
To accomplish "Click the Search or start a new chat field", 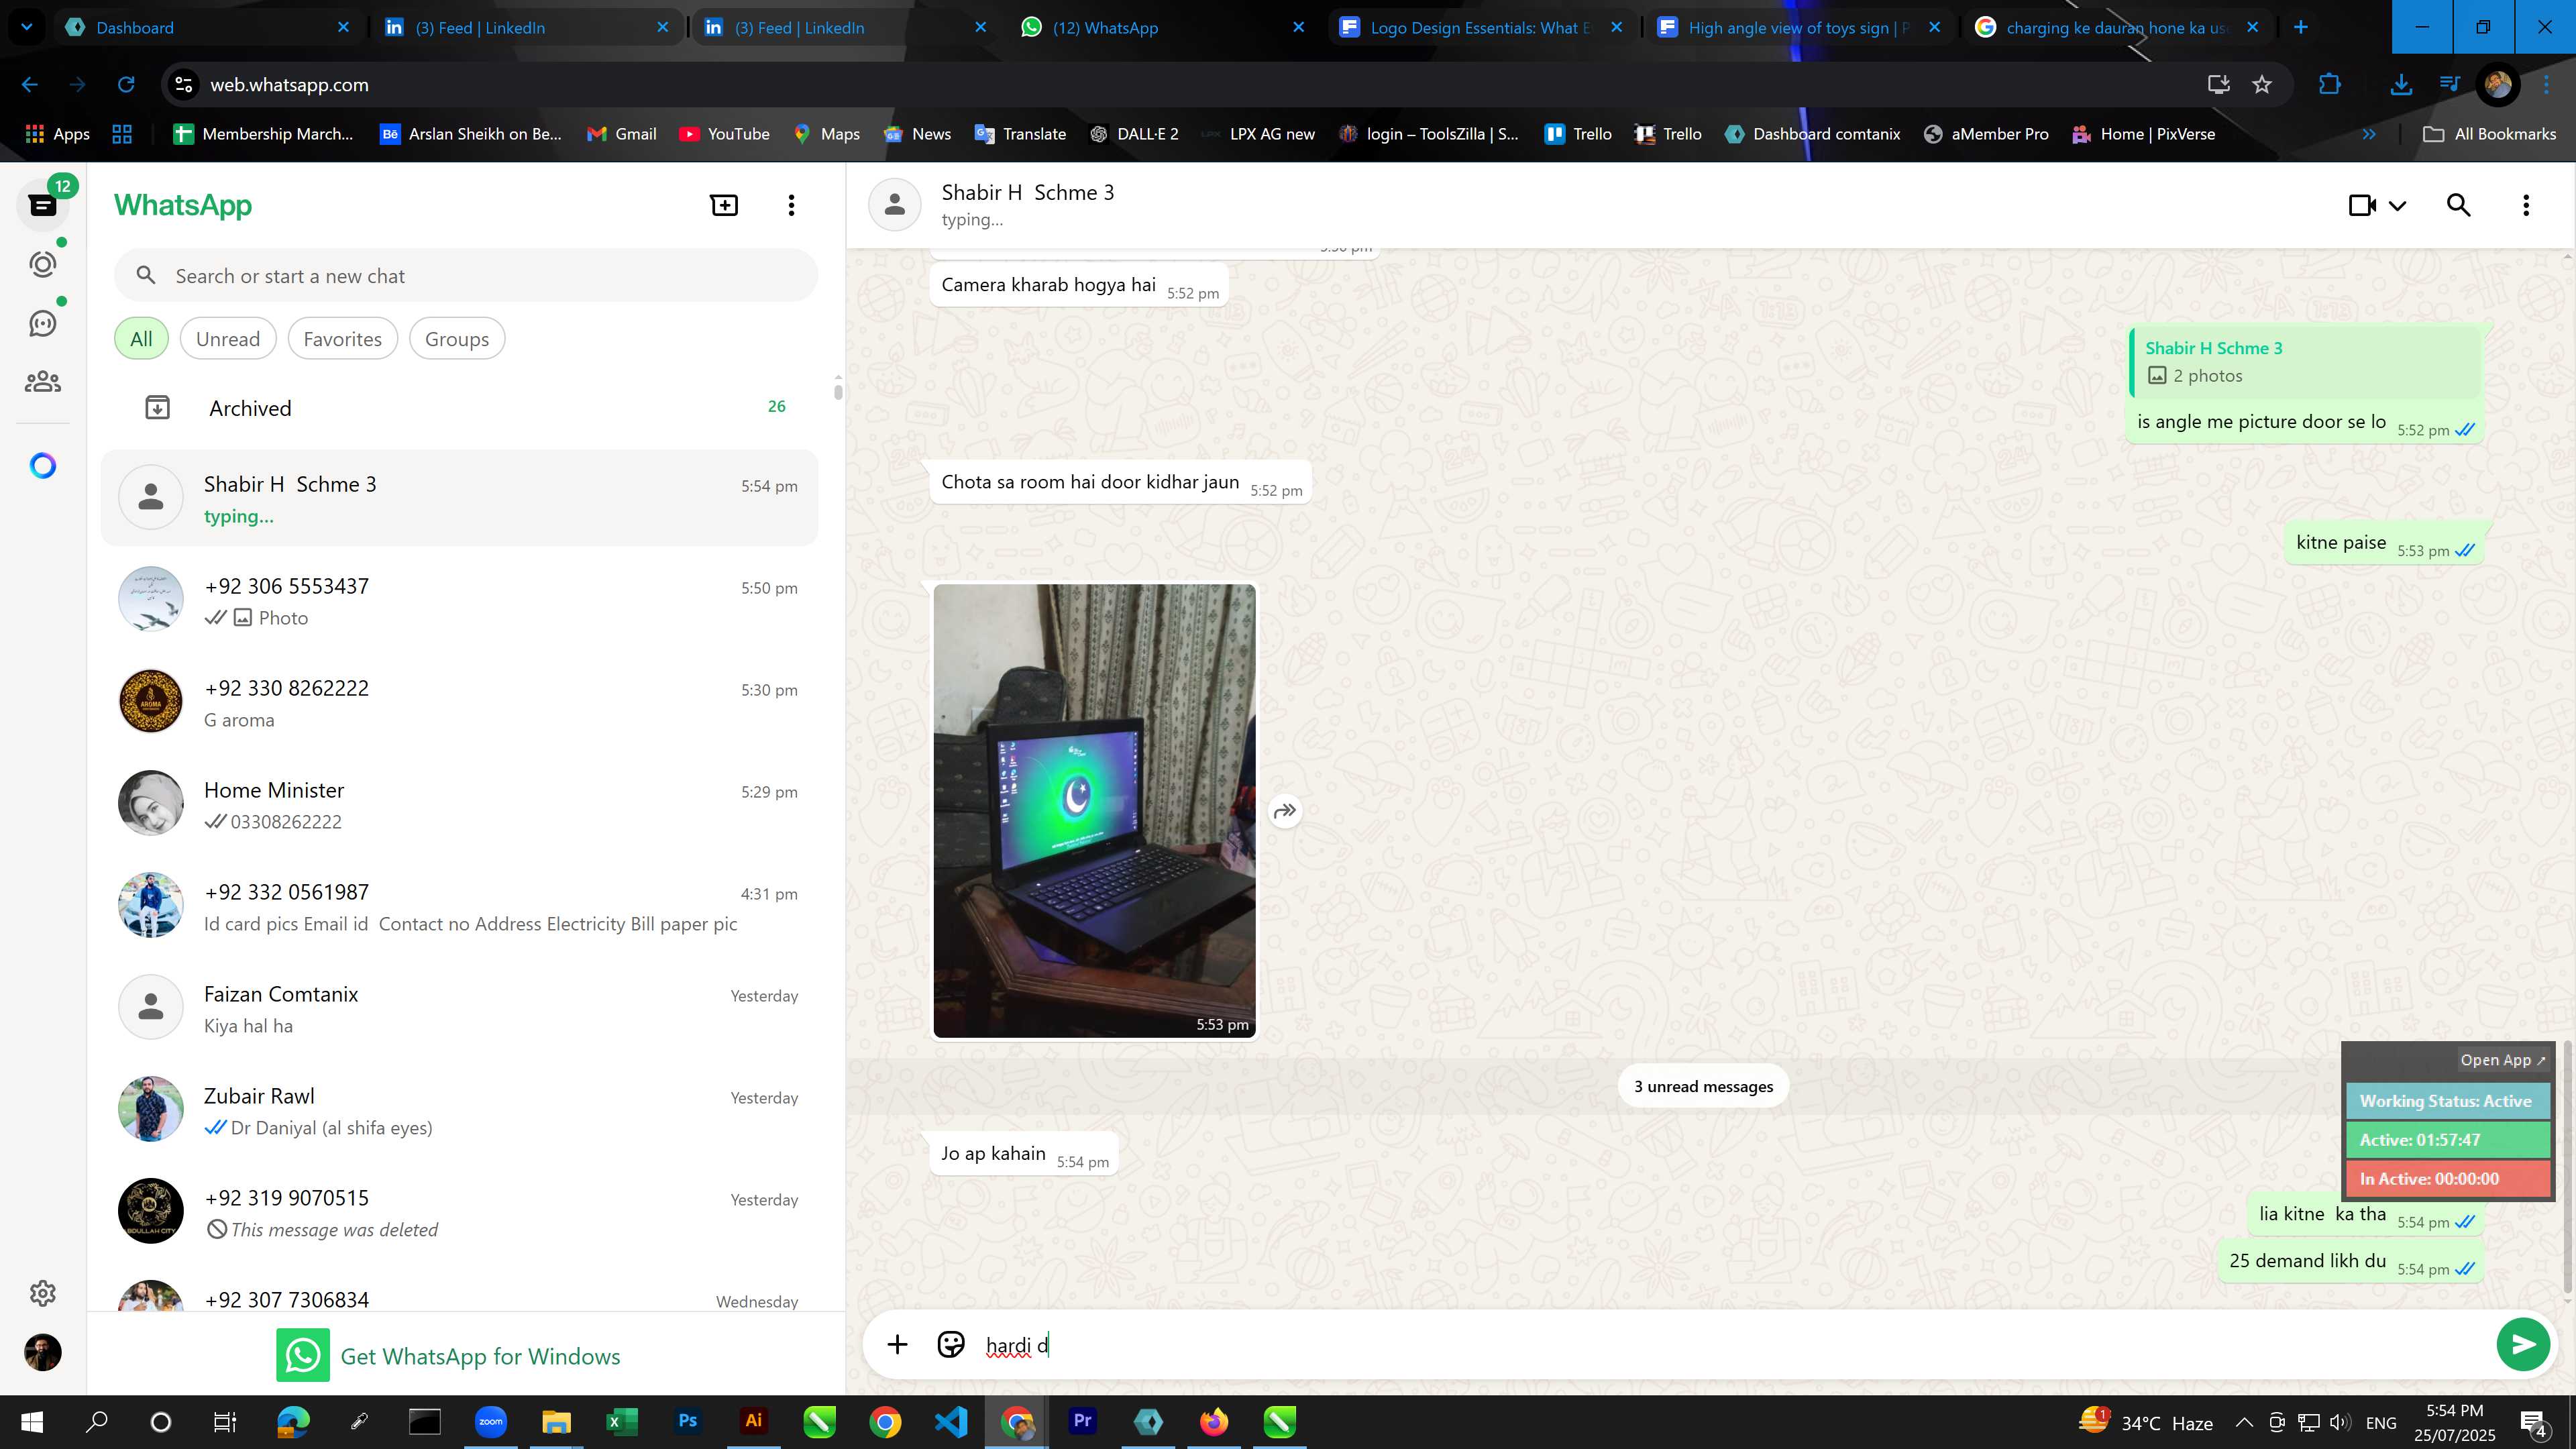I will [x=466, y=276].
